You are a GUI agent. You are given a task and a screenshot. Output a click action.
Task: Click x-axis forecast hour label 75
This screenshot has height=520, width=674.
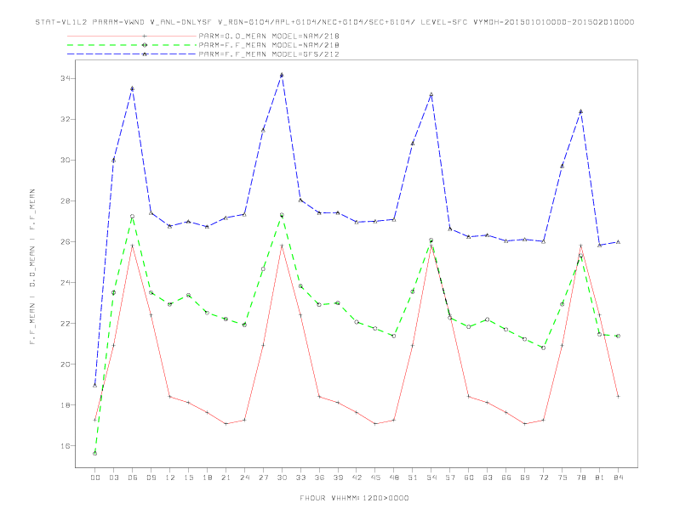[x=563, y=478]
